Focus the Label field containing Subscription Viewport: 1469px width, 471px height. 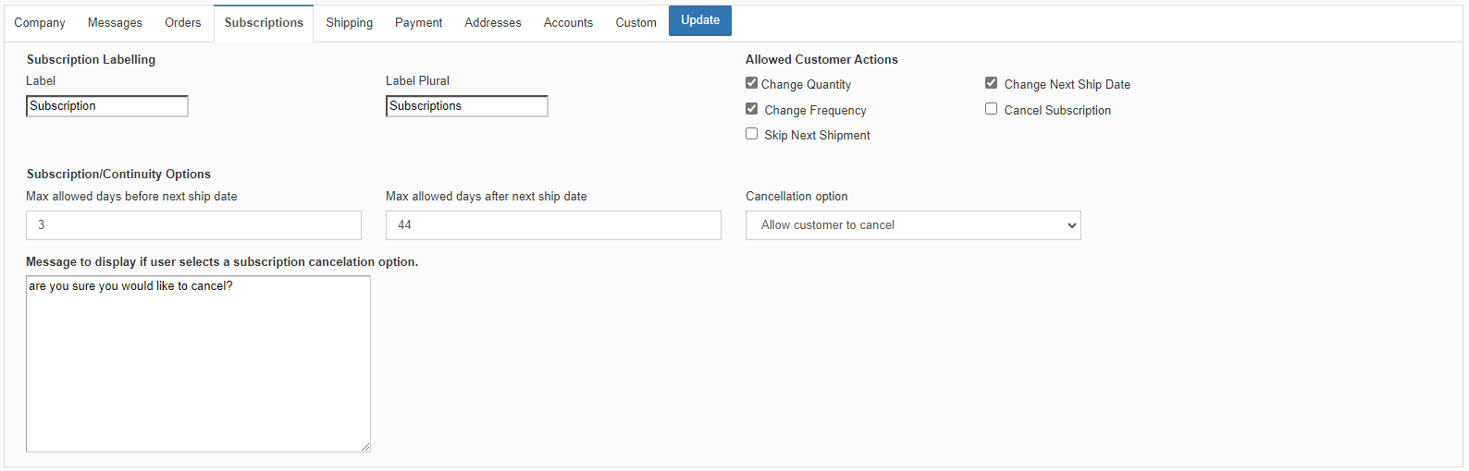point(107,106)
